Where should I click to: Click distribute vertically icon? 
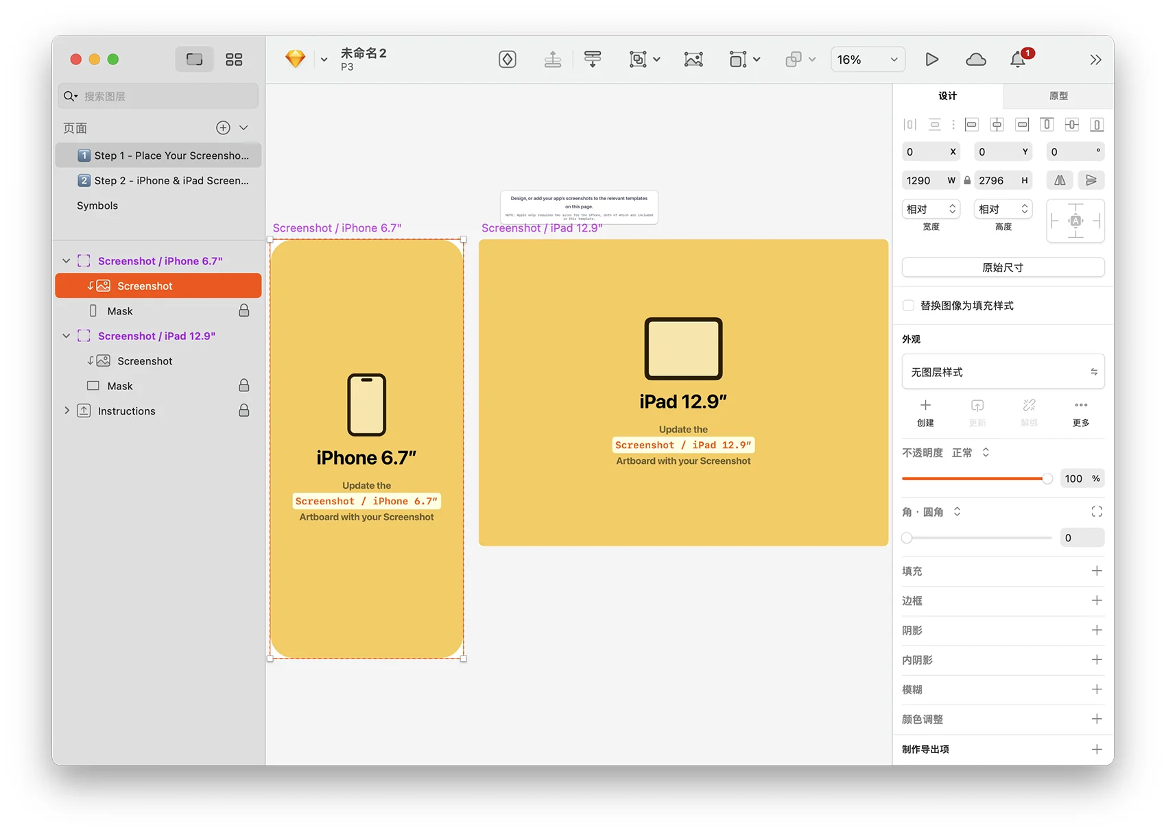click(934, 124)
